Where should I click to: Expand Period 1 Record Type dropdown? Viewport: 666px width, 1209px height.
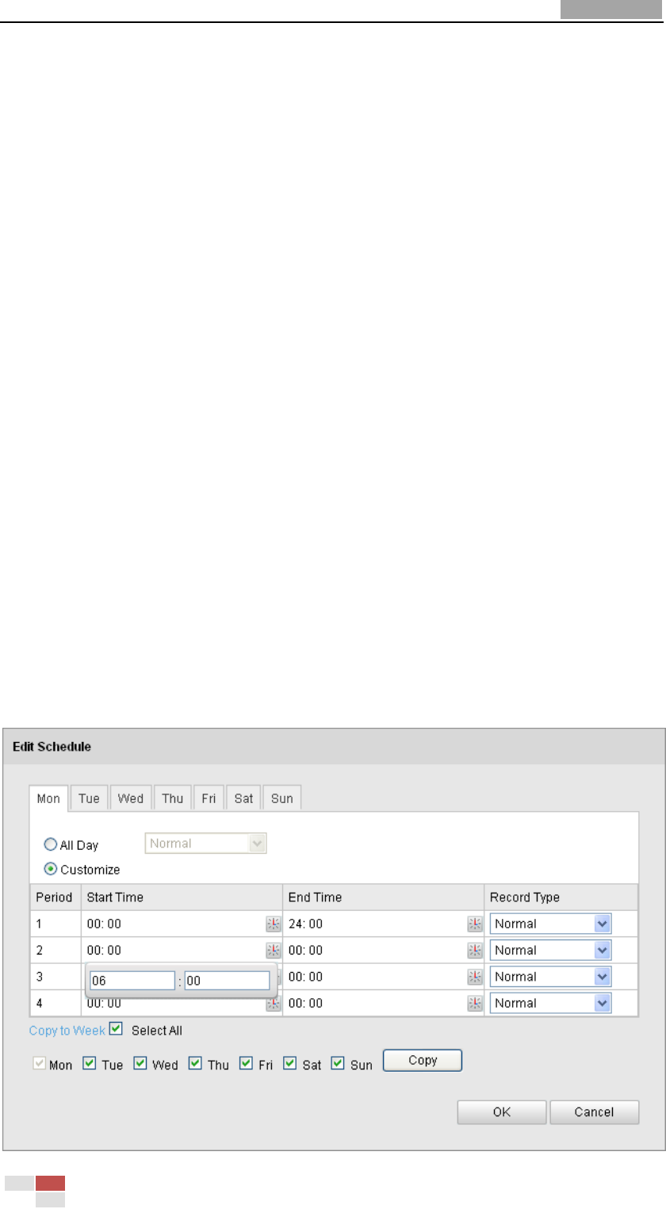tap(550, 924)
